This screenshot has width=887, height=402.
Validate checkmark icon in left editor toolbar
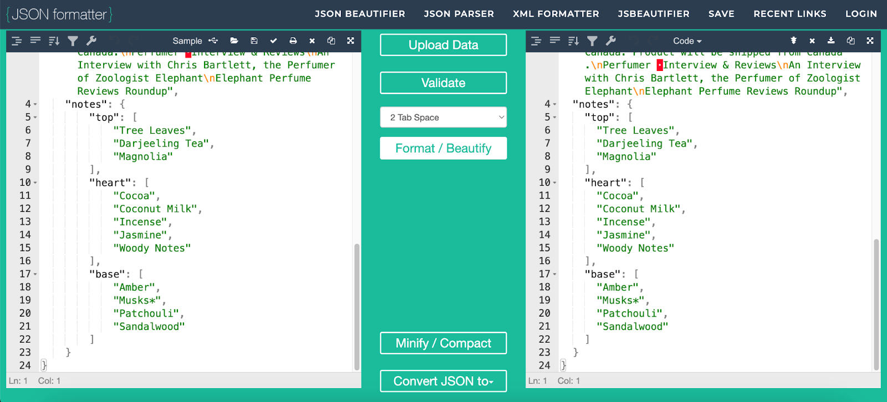pos(273,40)
